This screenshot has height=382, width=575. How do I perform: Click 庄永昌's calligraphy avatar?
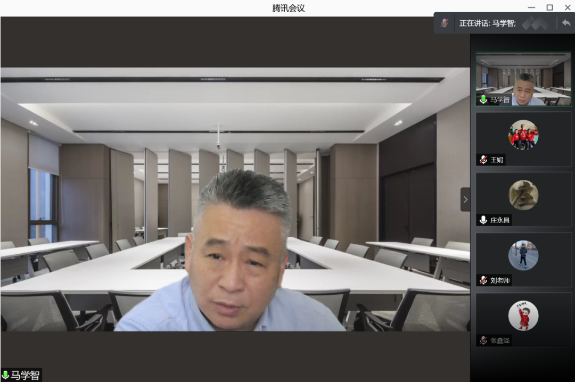pyautogui.click(x=523, y=195)
